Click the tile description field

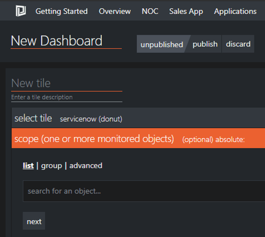(x=67, y=98)
